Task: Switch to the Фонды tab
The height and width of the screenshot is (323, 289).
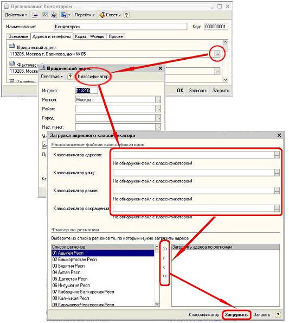Action: pyautogui.click(x=97, y=36)
